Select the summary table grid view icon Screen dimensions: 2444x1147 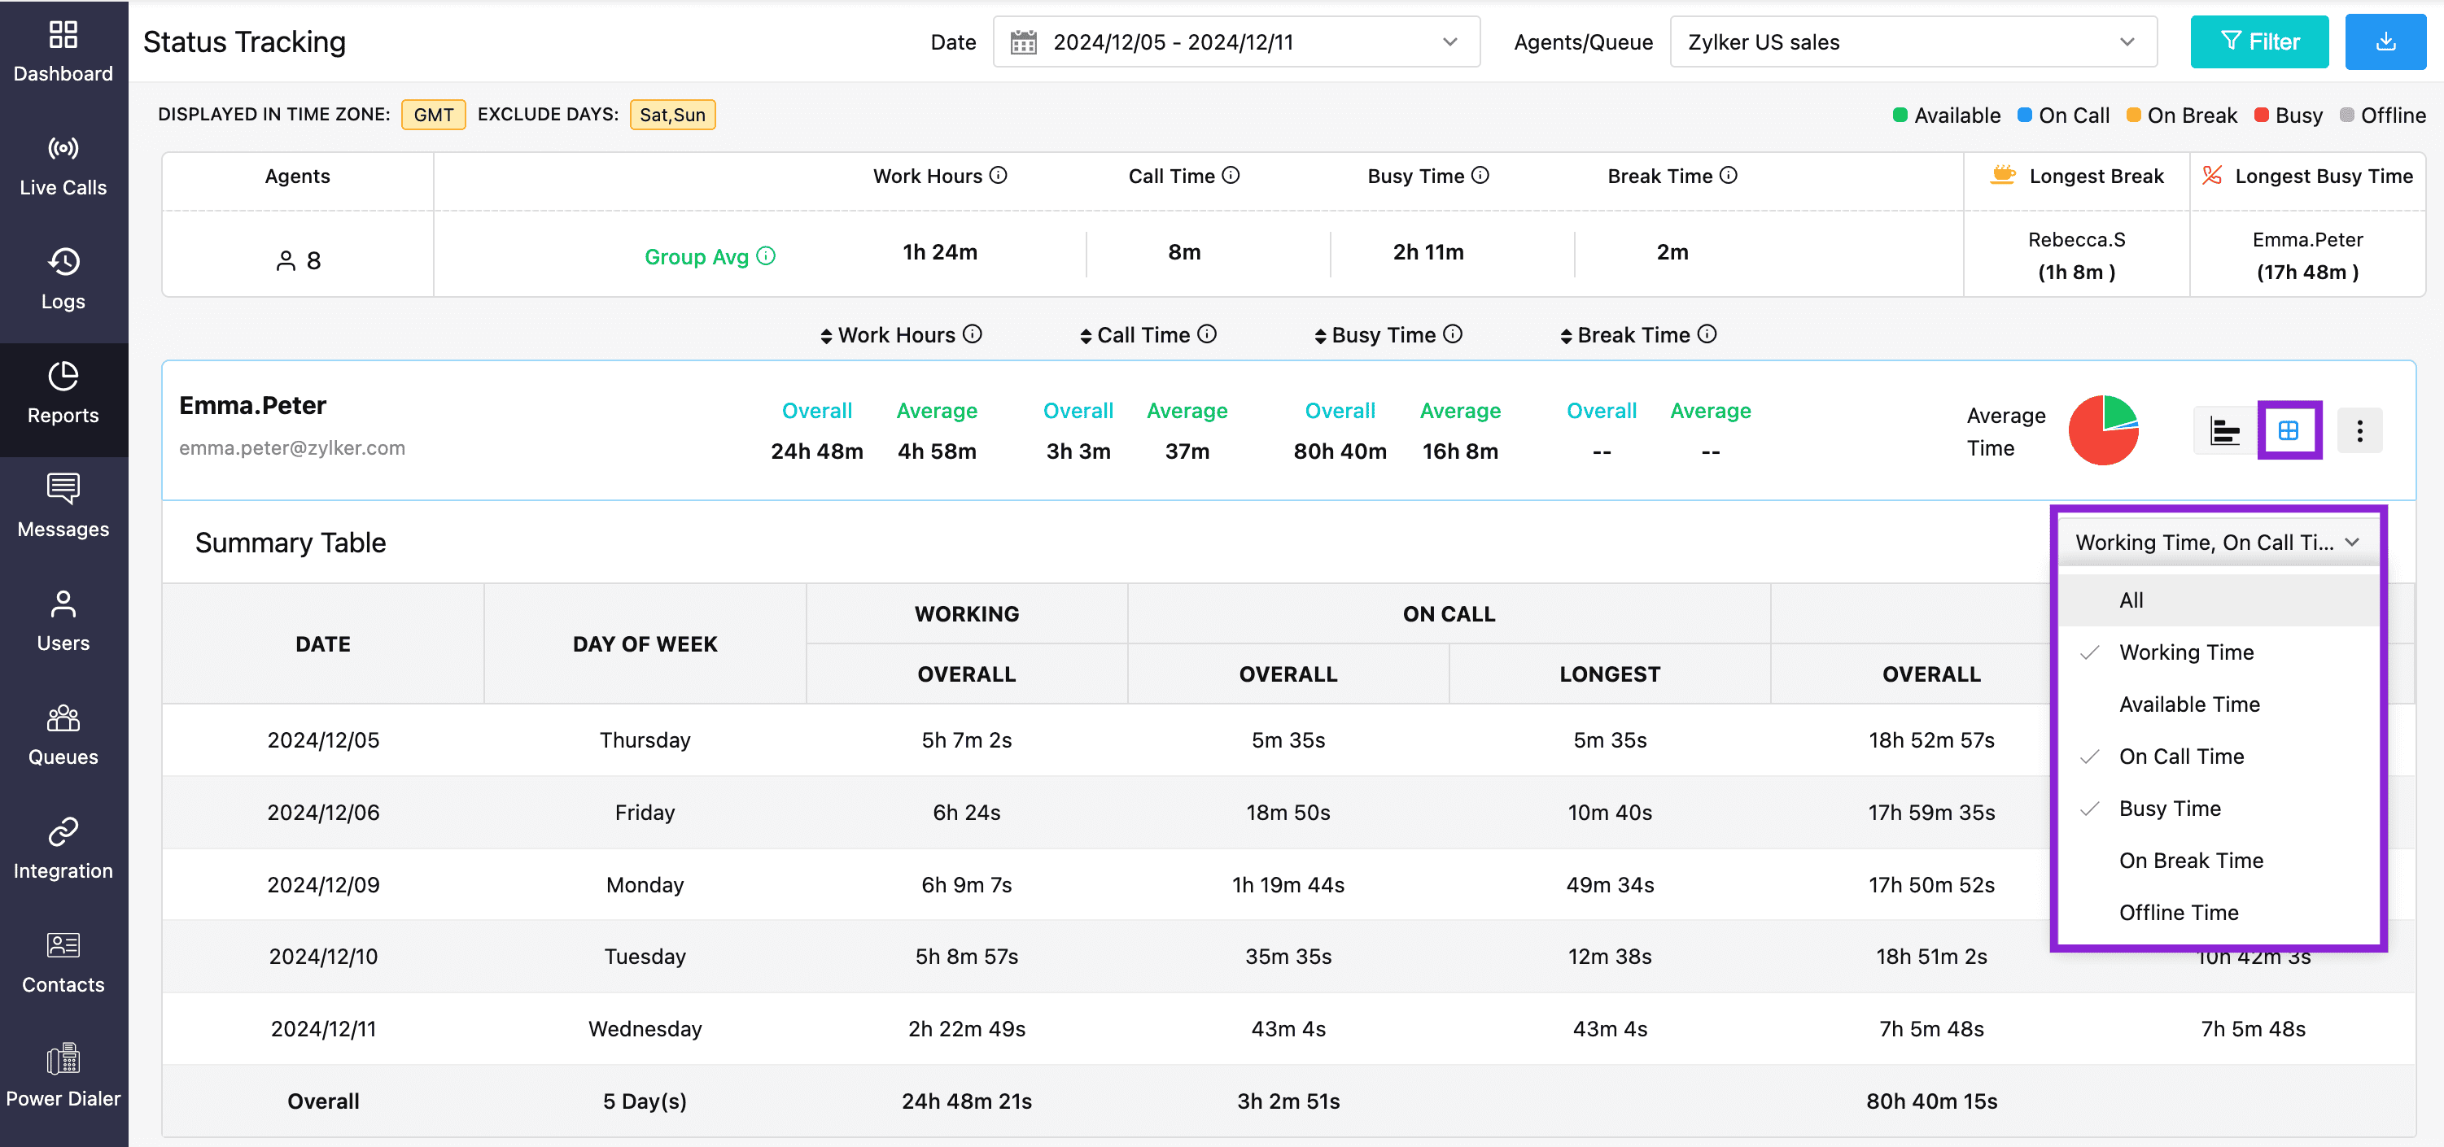click(x=2288, y=431)
